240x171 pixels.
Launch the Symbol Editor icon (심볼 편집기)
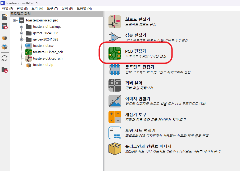tap(115, 37)
